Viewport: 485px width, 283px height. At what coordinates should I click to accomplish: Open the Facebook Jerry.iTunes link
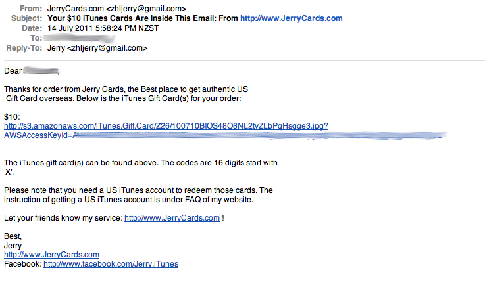point(111,264)
